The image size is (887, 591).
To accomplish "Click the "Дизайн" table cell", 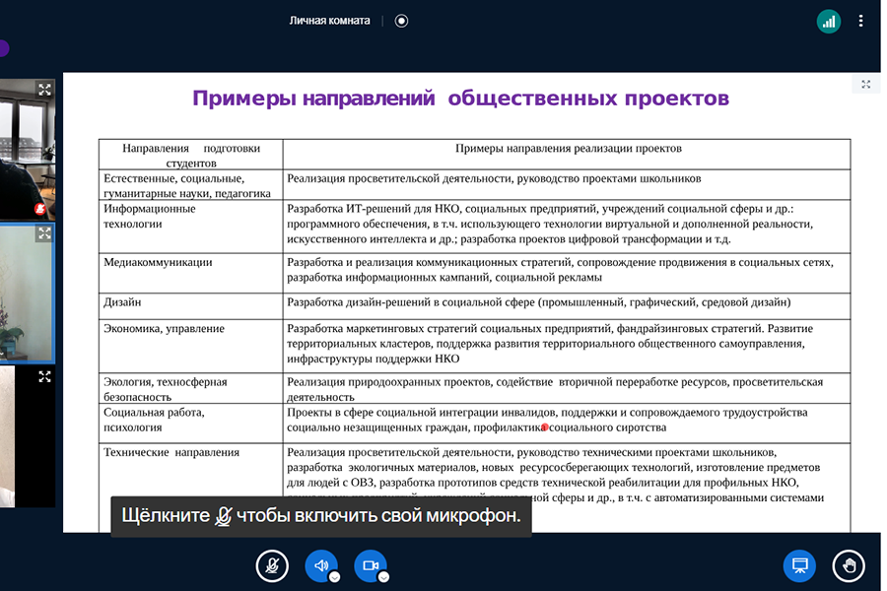I will pos(190,306).
